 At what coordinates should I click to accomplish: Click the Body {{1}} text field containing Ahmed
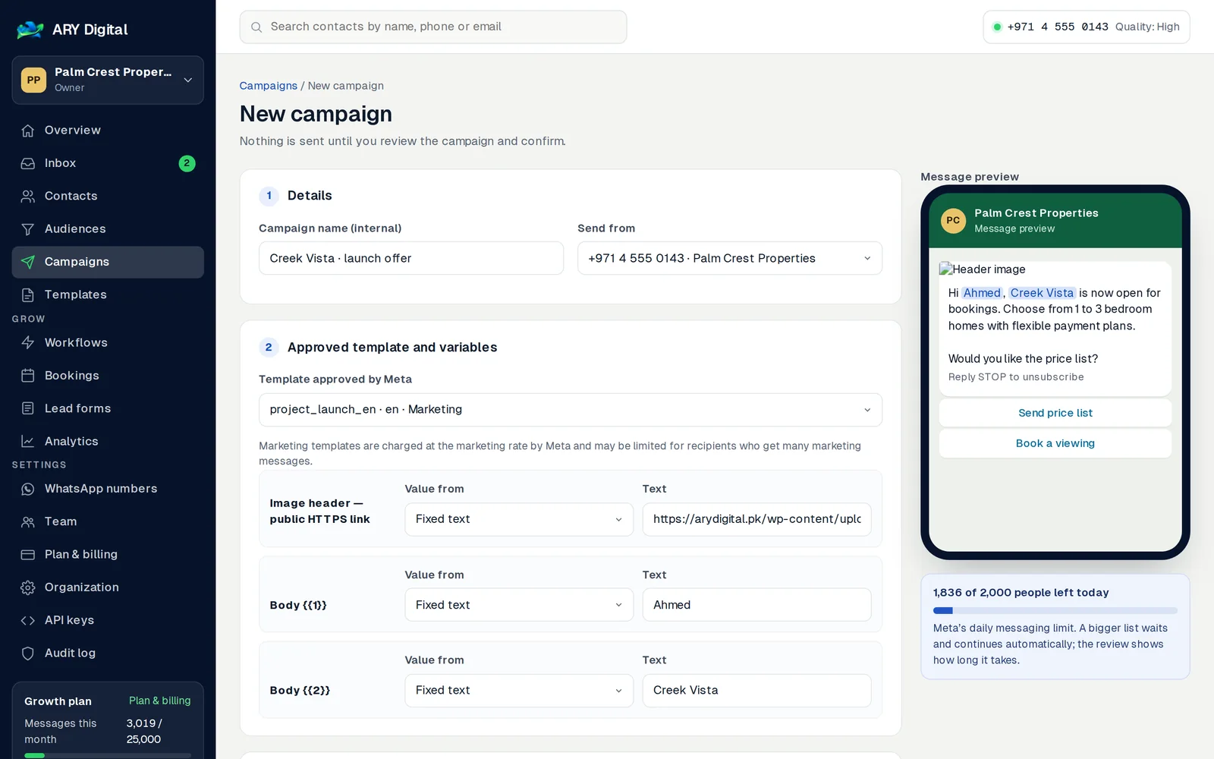[757, 605]
